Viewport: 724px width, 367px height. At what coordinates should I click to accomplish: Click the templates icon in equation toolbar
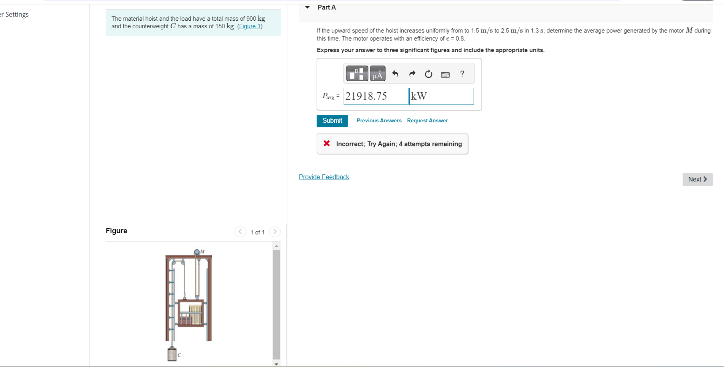[x=357, y=73]
